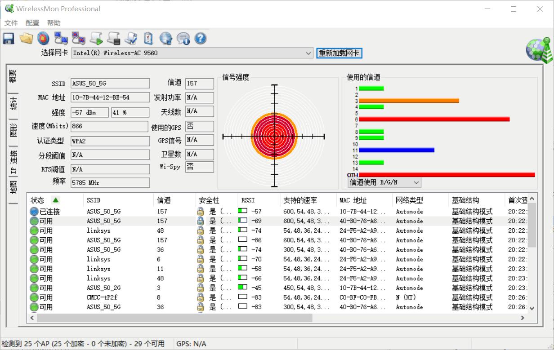Click the 状态 column sort arrow
The image size is (554, 350).
(56, 200)
